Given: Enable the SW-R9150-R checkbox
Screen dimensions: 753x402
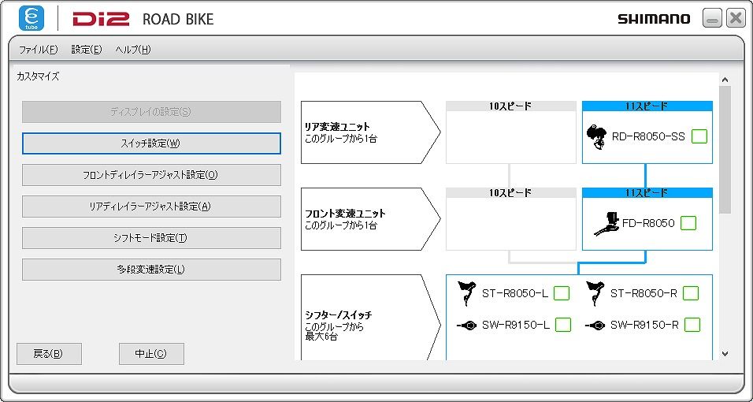Looking at the screenshot, I should click(x=692, y=325).
